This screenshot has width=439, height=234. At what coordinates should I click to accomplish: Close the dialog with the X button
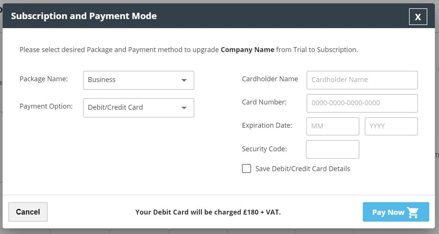418,17
